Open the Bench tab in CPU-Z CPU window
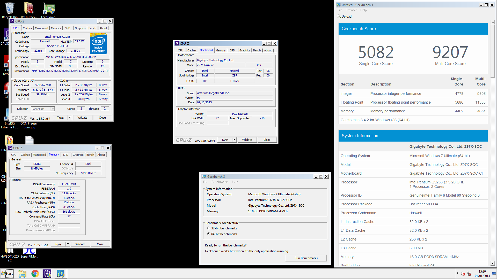This screenshot has height=279, width=497. 92,28
